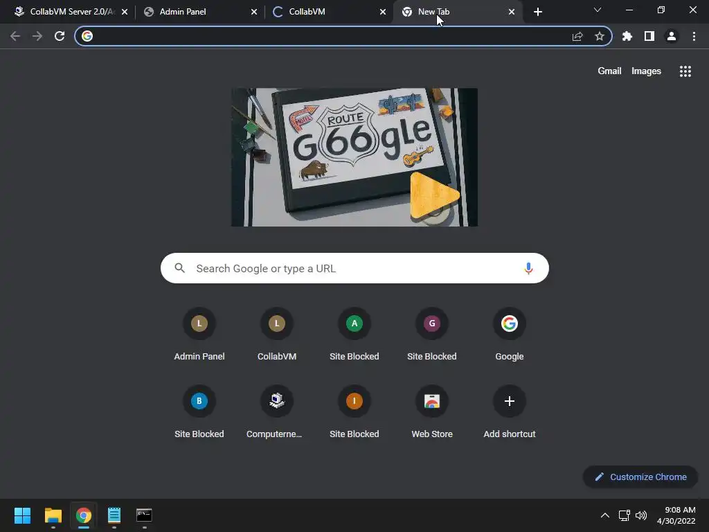Open the Site Blocked shortcut with A
Image resolution: width=709 pixels, height=532 pixels.
coord(354,335)
